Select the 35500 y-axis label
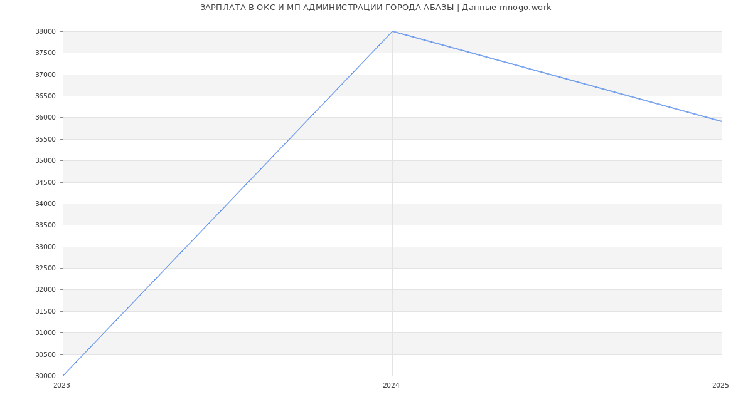 45,139
